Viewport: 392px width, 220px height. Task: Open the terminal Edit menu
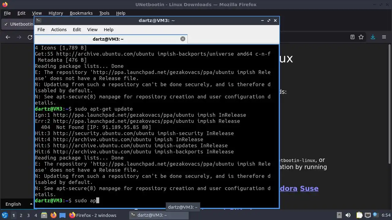click(77, 30)
